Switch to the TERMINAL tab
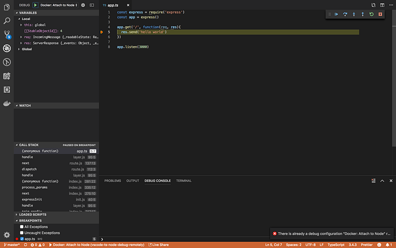The height and width of the screenshot is (248, 396). 184,181
